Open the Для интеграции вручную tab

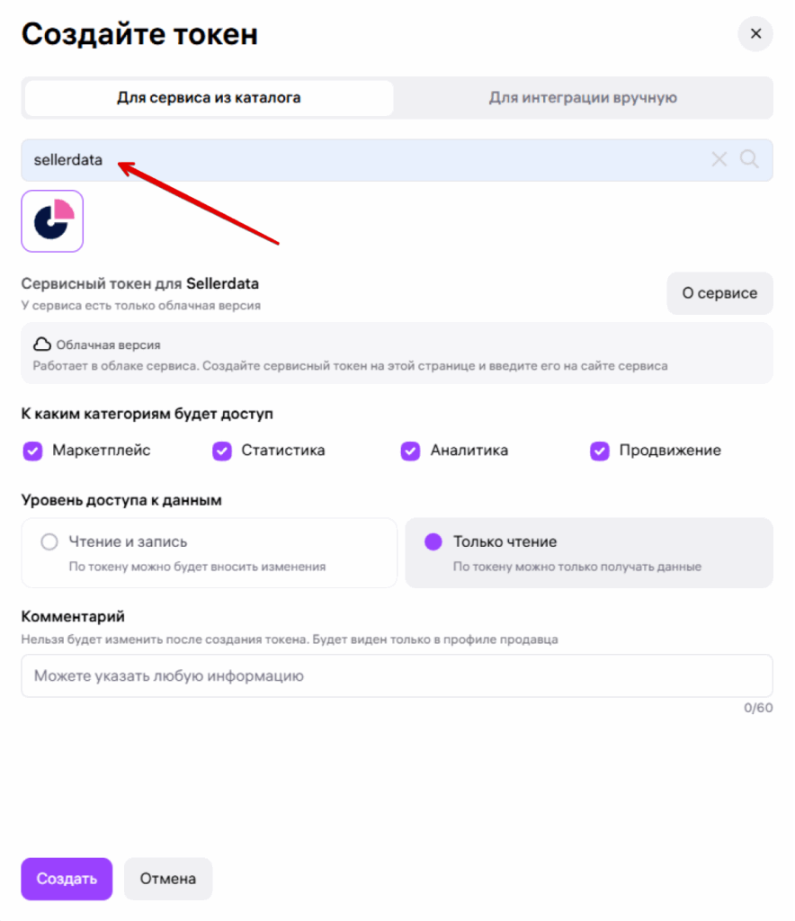click(583, 98)
